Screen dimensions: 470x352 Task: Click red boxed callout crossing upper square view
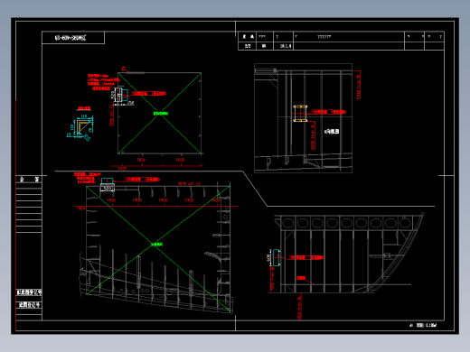(149, 94)
